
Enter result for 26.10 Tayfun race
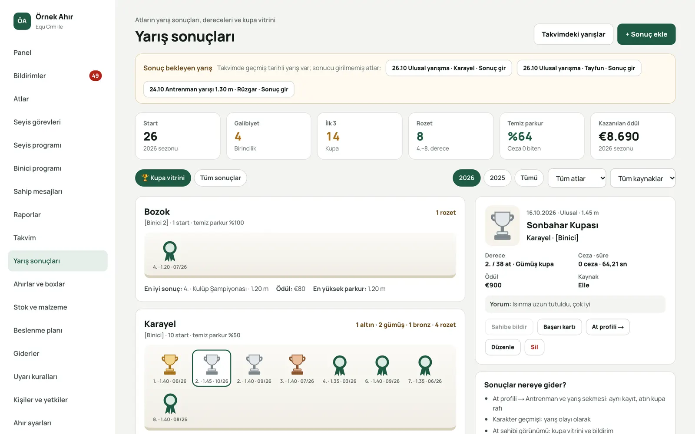pyautogui.click(x=579, y=68)
